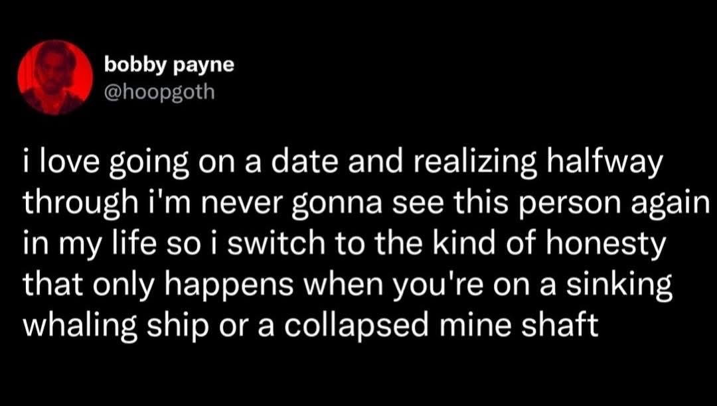Open the bobby payne display name
This screenshot has height=406, width=717.
point(169,66)
